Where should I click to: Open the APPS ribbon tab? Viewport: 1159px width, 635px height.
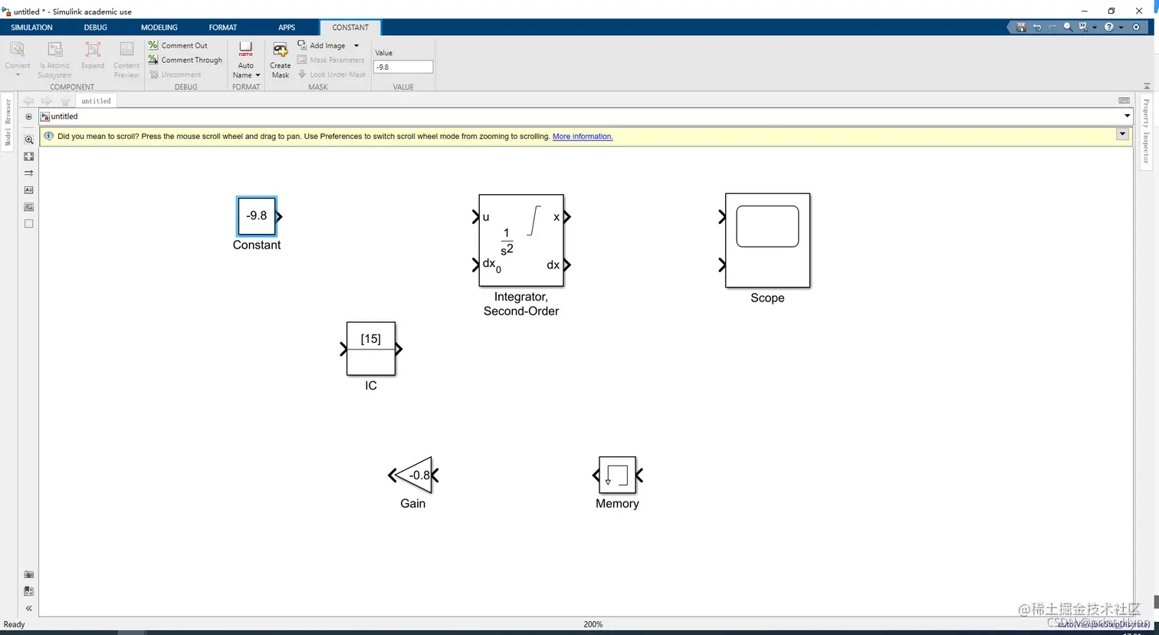[287, 28]
